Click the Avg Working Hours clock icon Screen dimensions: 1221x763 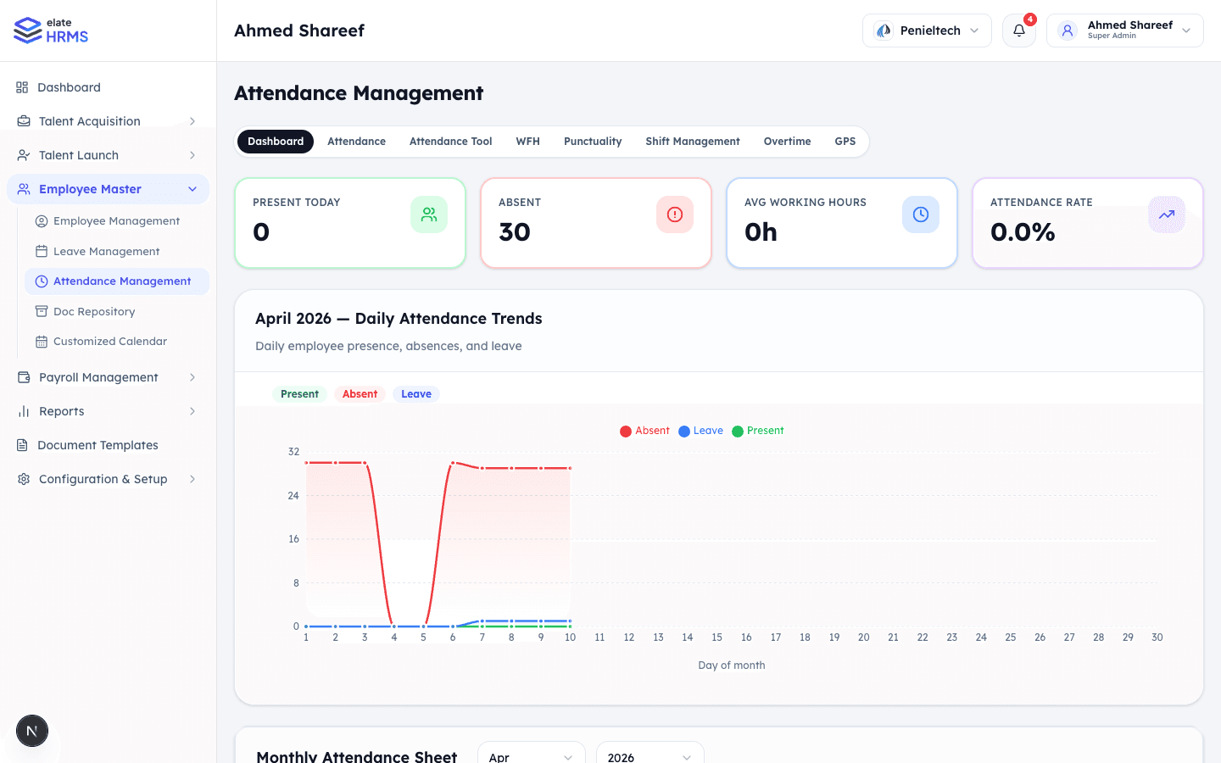(x=920, y=214)
